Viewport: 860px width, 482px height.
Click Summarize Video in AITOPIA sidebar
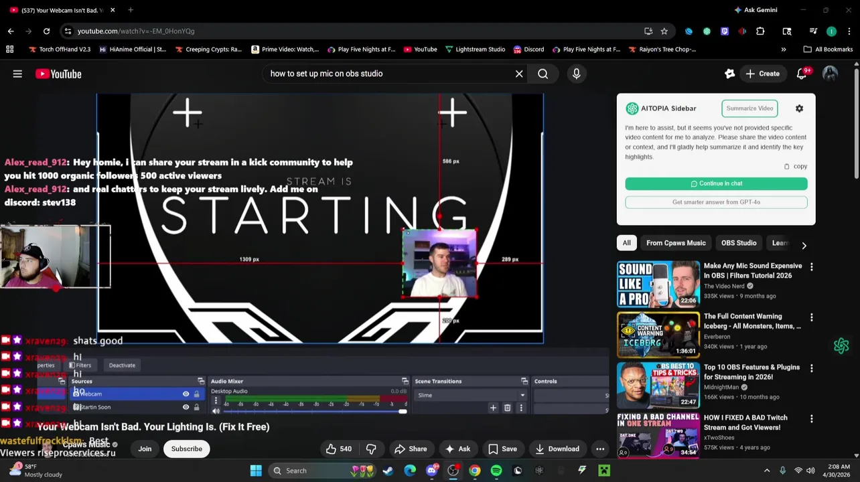[x=749, y=108]
